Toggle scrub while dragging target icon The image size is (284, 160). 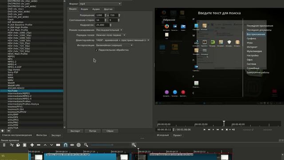(79, 145)
